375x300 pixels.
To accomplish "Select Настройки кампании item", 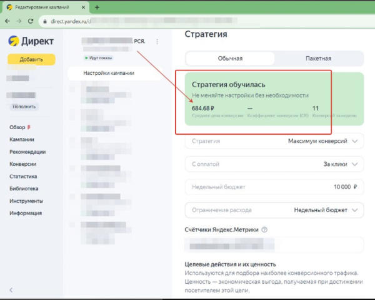I will (115, 73).
